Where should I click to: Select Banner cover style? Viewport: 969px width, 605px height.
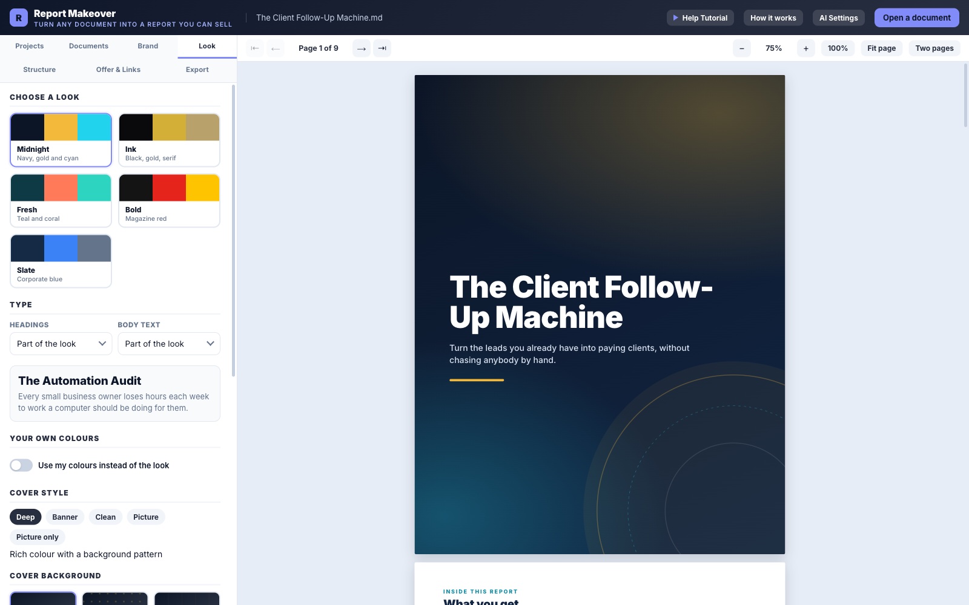65,517
